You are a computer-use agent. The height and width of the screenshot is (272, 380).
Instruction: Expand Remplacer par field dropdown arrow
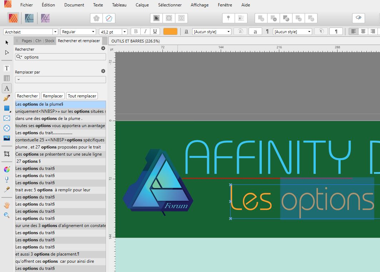click(19, 80)
